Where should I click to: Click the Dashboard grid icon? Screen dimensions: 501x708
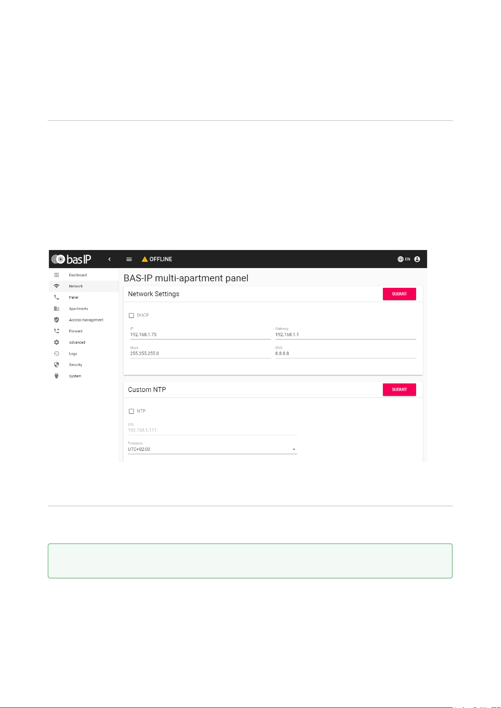(x=56, y=275)
